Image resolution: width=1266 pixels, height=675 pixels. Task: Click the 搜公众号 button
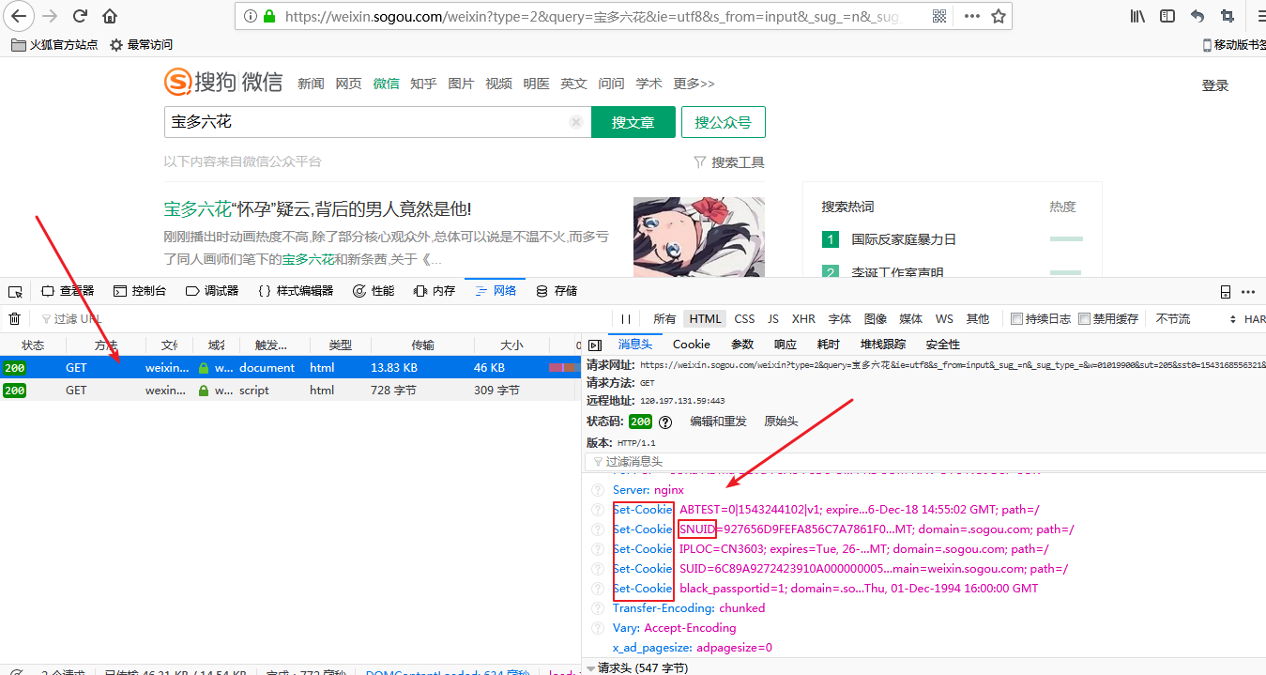(x=723, y=122)
